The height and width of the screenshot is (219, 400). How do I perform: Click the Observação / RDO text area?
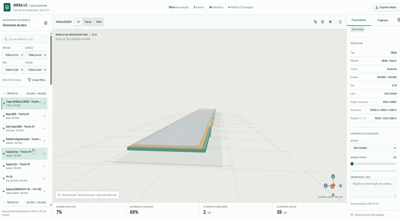[373, 188]
